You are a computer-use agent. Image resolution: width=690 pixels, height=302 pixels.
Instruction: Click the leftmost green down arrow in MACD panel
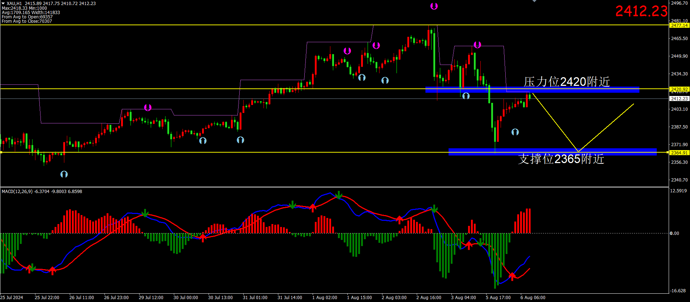click(32, 267)
